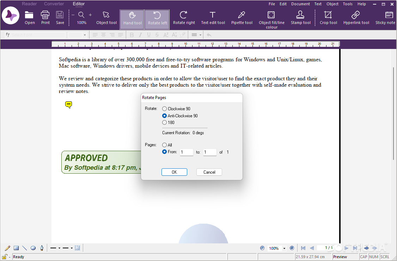397x261 pixels.
Task: Switch to the Editor tab
Action: (x=79, y=4)
